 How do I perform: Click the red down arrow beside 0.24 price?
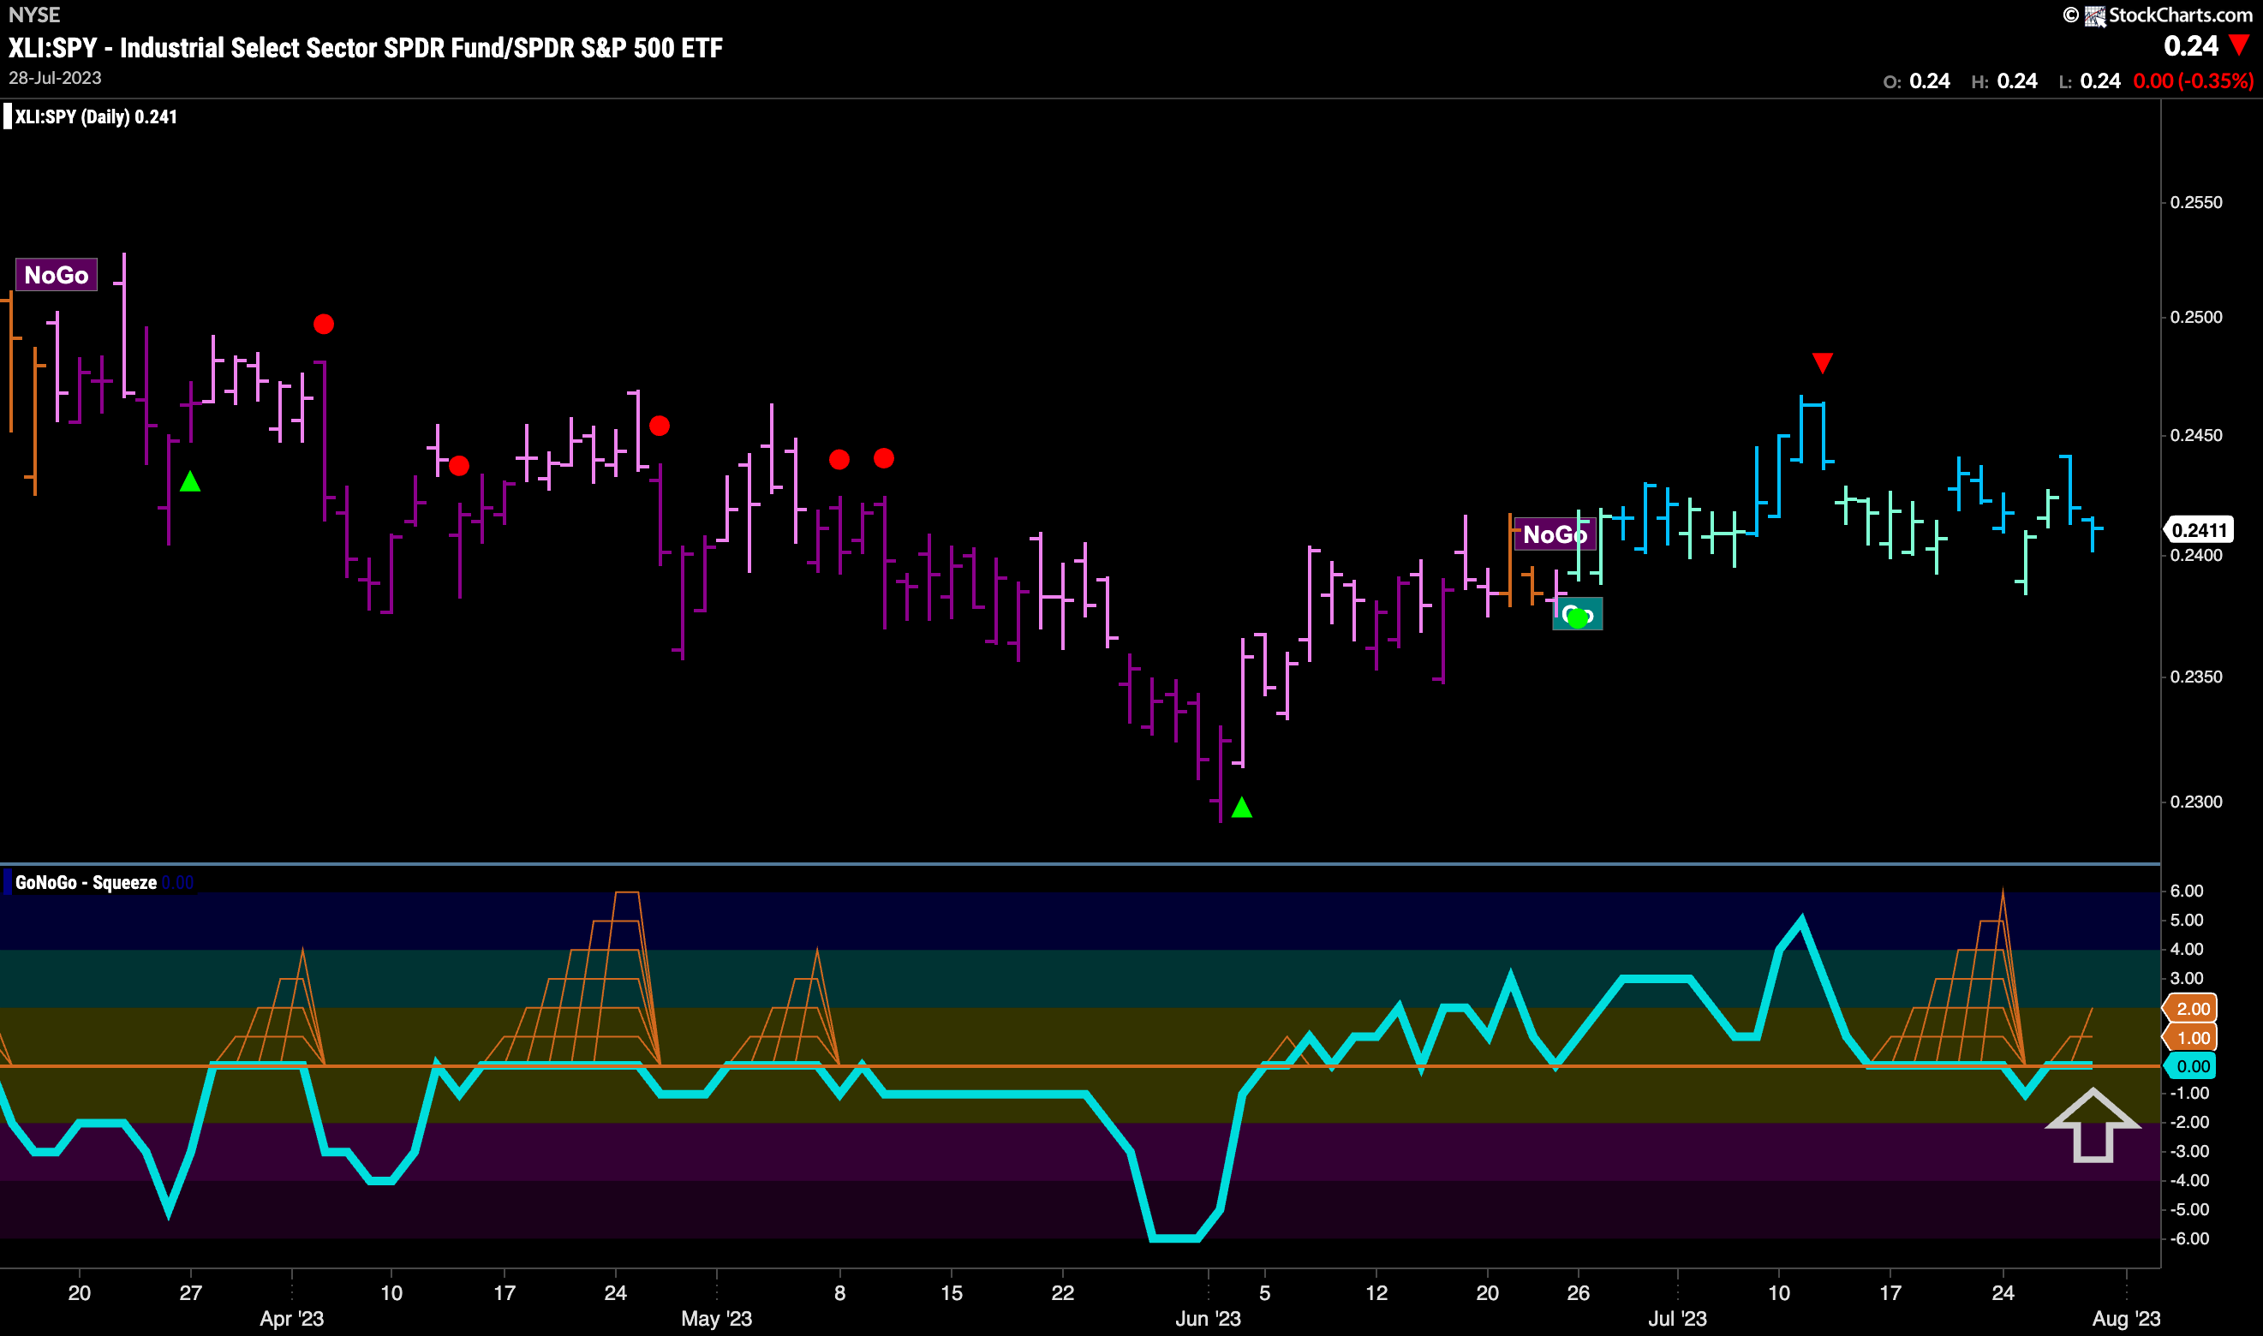(x=2240, y=45)
